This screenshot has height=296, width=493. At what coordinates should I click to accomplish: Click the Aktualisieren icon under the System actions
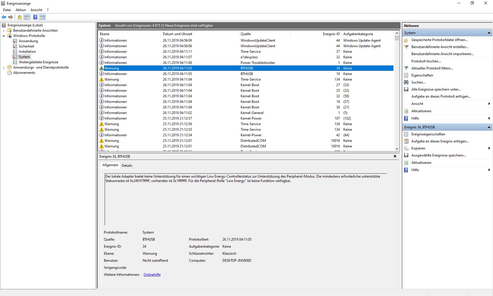(x=406, y=111)
